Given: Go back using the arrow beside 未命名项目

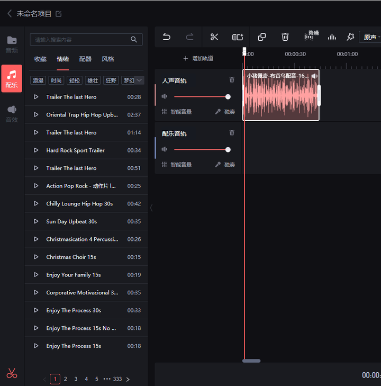Looking at the screenshot, I should 10,14.
